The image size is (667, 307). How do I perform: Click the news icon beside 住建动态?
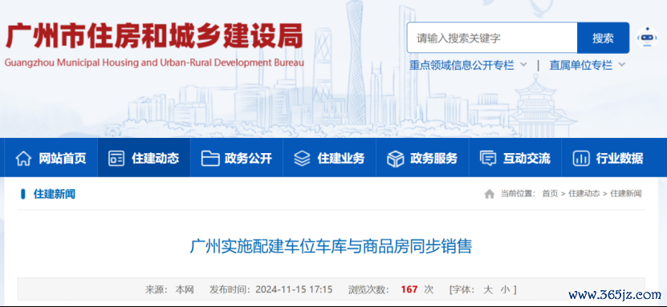[116, 159]
